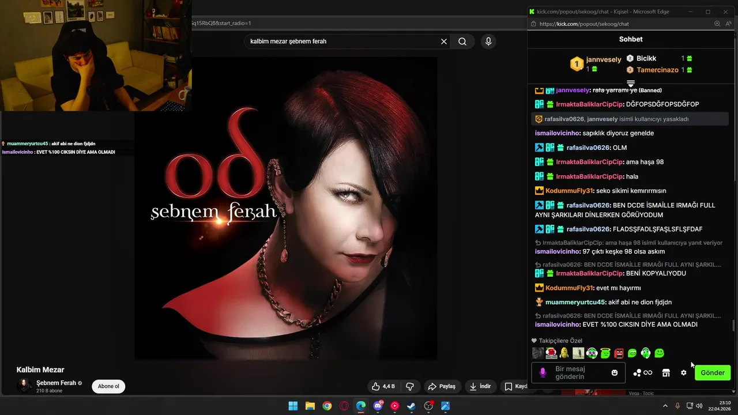Download the video with İndir
The width and height of the screenshot is (738, 415).
coord(480,386)
